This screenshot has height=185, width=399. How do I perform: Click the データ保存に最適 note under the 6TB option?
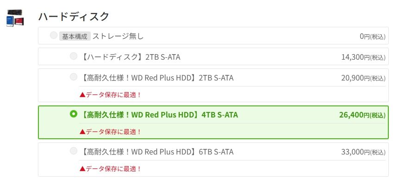coord(111,168)
